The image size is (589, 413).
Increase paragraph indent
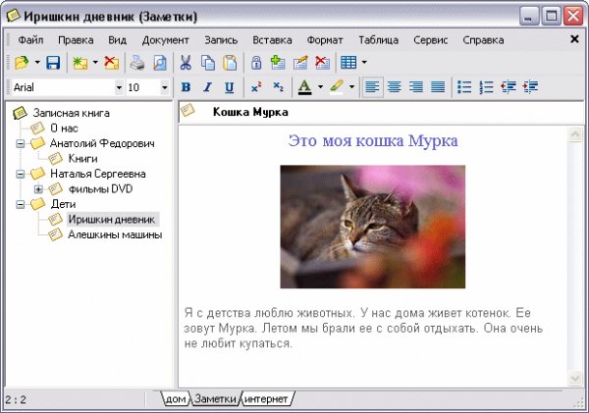point(531,87)
